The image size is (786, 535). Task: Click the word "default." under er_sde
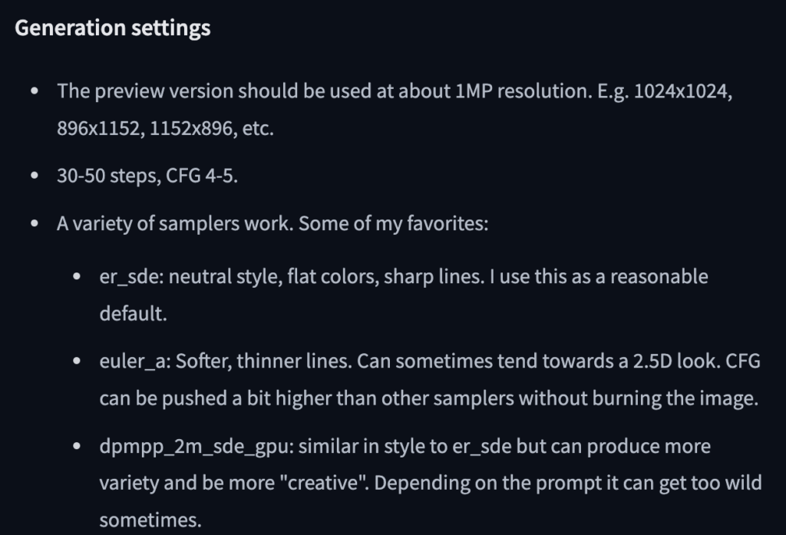133,314
